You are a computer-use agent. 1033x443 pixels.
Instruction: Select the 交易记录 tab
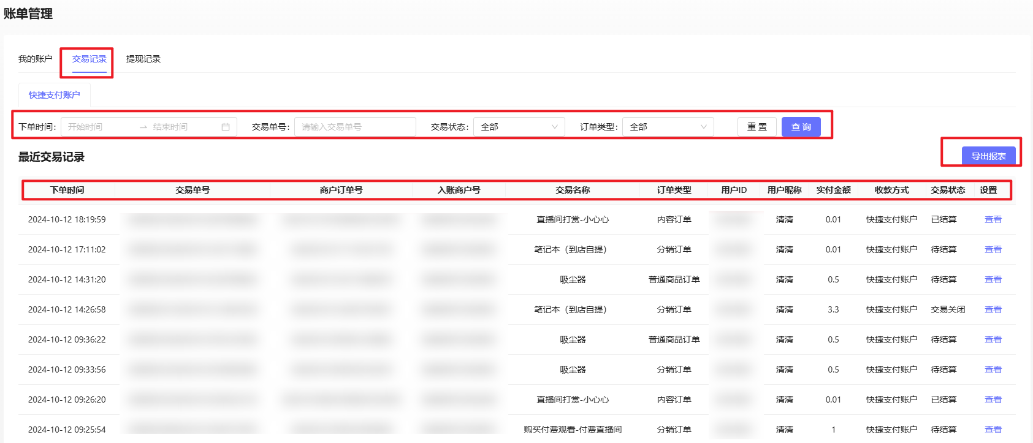[x=90, y=59]
